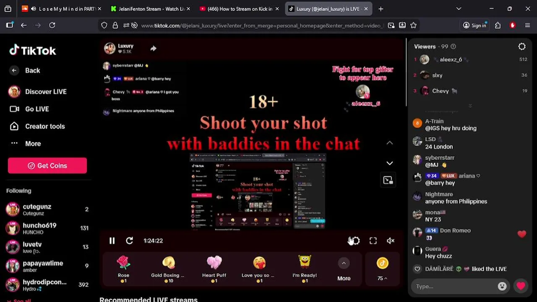Image resolution: width=537 pixels, height=302 pixels.
Task: Open cutegunz following live
Action: (x=47, y=209)
